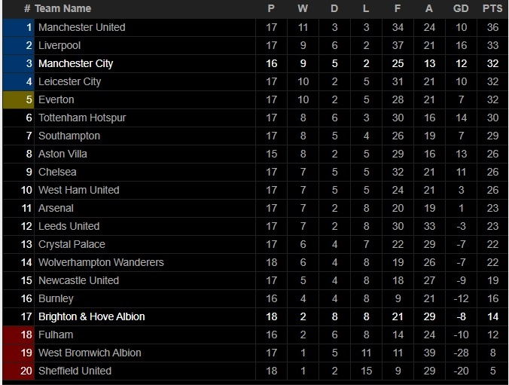The width and height of the screenshot is (509, 385).
Task: Select Aston Villa in the table
Action: pyautogui.click(x=62, y=154)
